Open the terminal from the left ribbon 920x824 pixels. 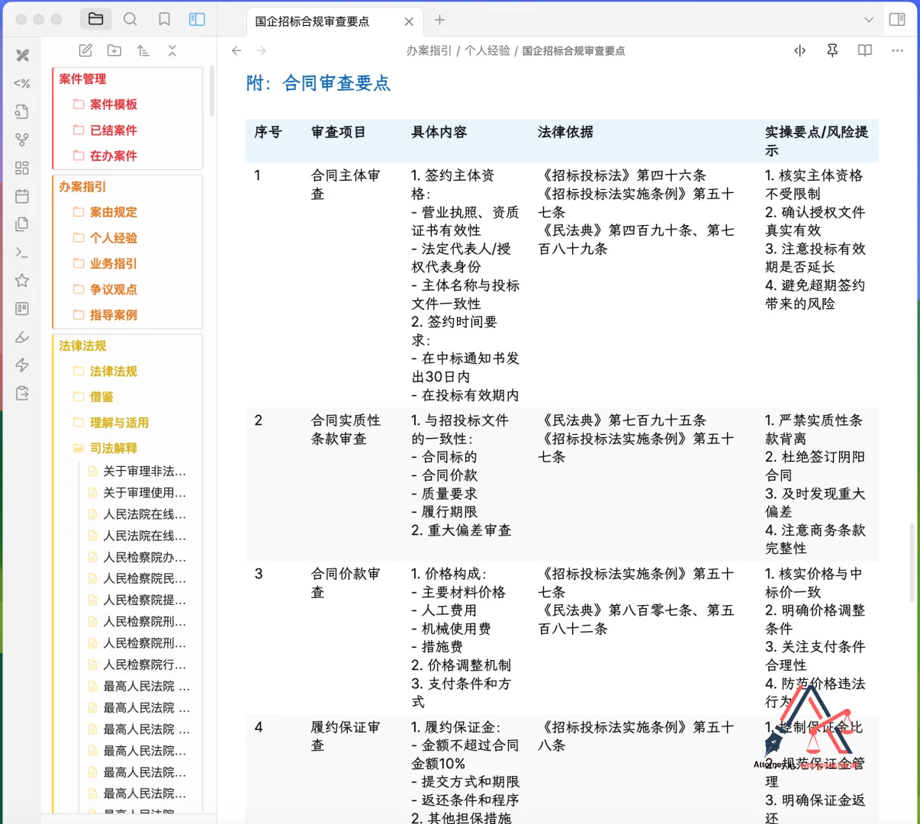(x=22, y=252)
